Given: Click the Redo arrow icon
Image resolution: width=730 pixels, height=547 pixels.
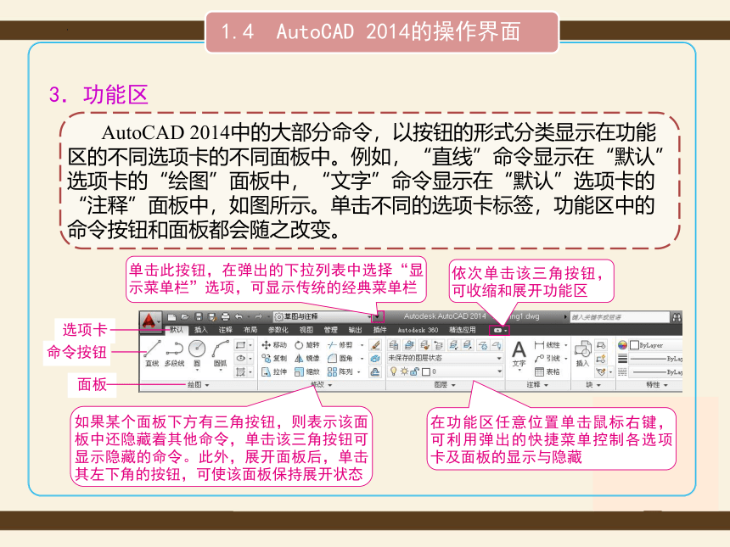Looking at the screenshot, I should [x=259, y=317].
